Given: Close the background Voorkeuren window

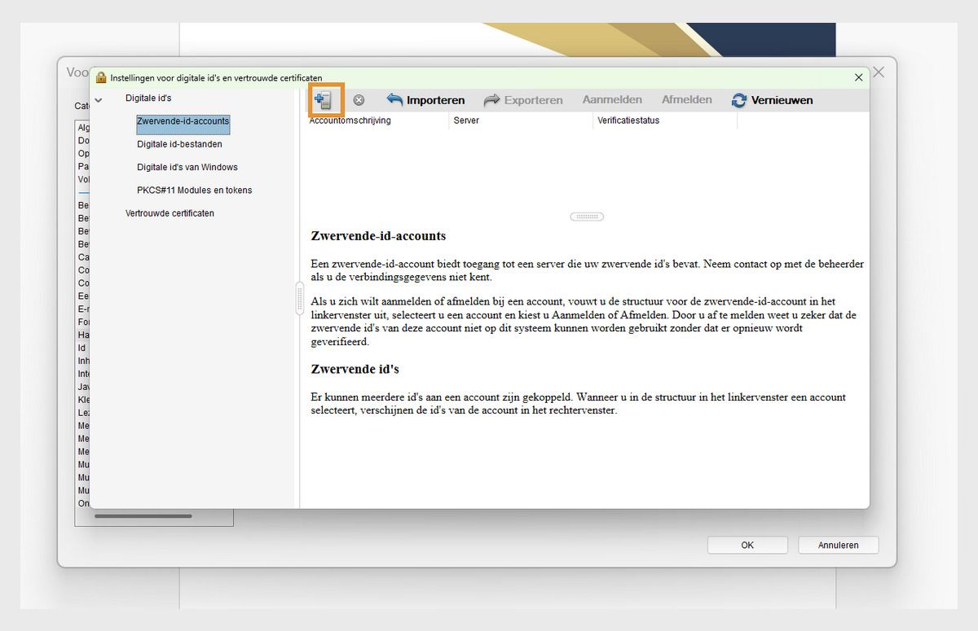Looking at the screenshot, I should pyautogui.click(x=879, y=72).
